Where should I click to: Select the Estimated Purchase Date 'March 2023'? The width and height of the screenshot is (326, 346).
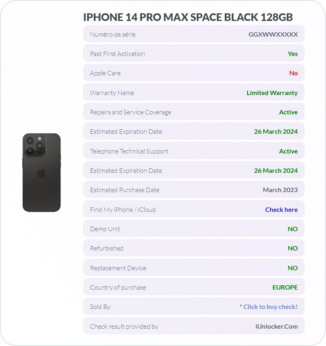pyautogui.click(x=280, y=190)
